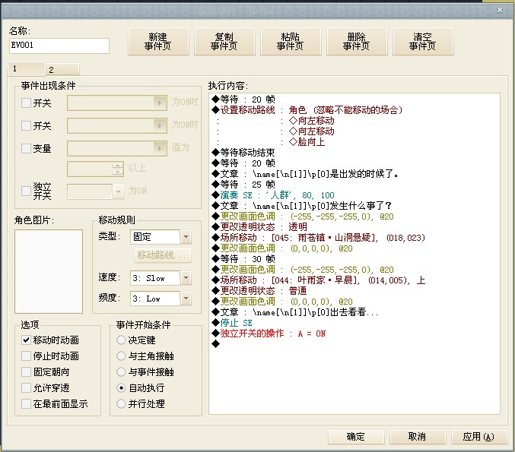Confirm with the 确定 button
The width and height of the screenshot is (515, 452).
click(356, 437)
